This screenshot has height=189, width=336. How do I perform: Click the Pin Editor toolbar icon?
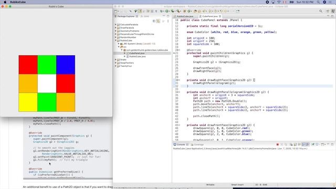click(x=238, y=11)
